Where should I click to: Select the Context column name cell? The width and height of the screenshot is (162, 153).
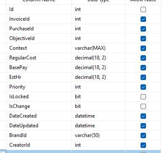coord(39,48)
